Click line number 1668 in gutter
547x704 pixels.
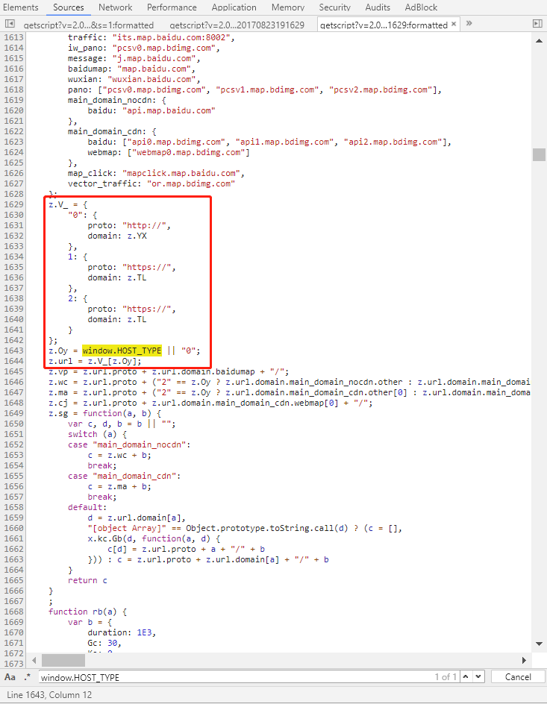(x=14, y=612)
